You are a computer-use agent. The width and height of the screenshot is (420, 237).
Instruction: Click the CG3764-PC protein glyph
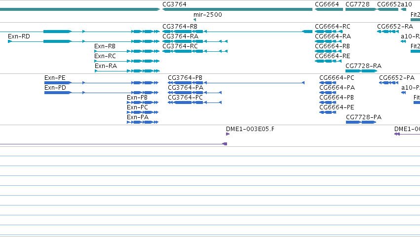point(195,102)
